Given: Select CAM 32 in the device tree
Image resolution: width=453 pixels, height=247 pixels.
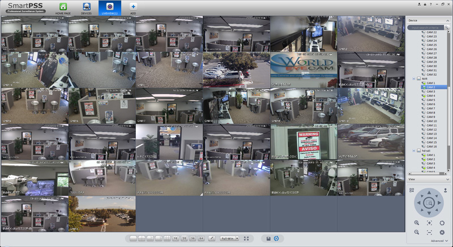Looking at the screenshot, I should click(431, 75).
